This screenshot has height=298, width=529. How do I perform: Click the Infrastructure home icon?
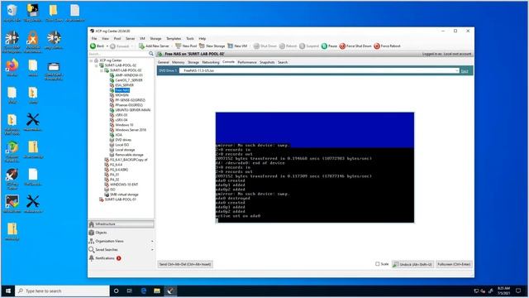92,224
